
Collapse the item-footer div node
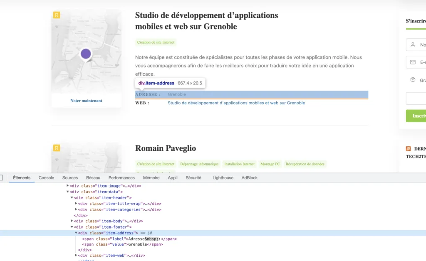[x=72, y=227]
